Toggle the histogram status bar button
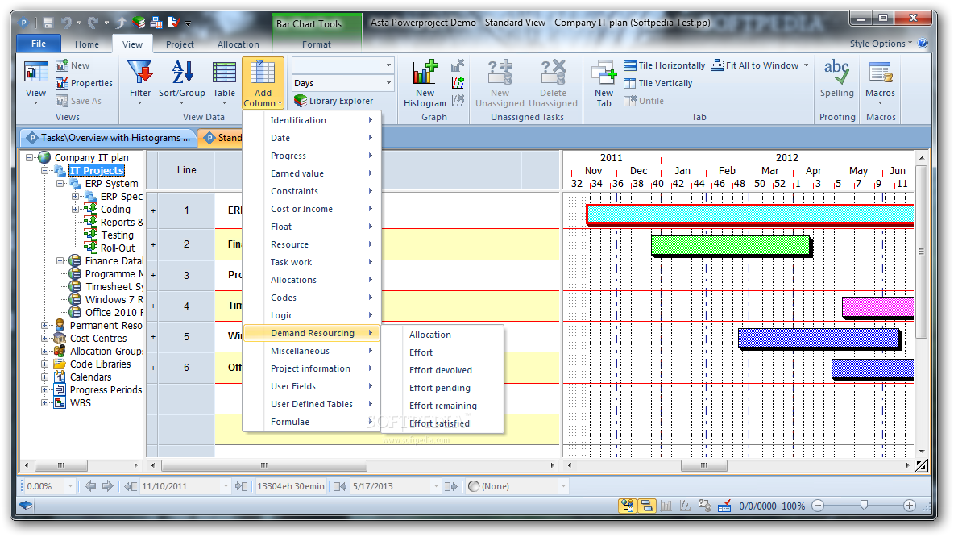 [x=666, y=506]
